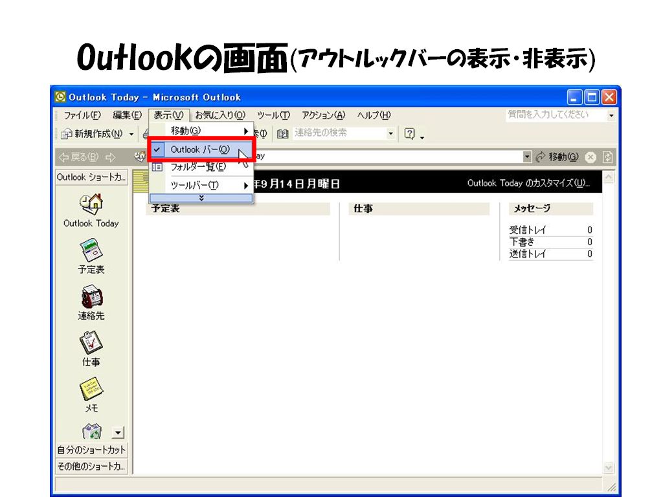Minimize the Outlook window
The image size is (663, 497).
coord(574,98)
